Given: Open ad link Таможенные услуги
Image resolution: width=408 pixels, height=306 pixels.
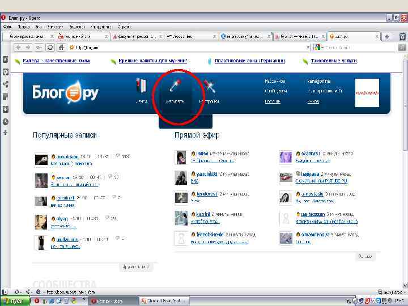Looking at the screenshot, I should click(x=334, y=61).
